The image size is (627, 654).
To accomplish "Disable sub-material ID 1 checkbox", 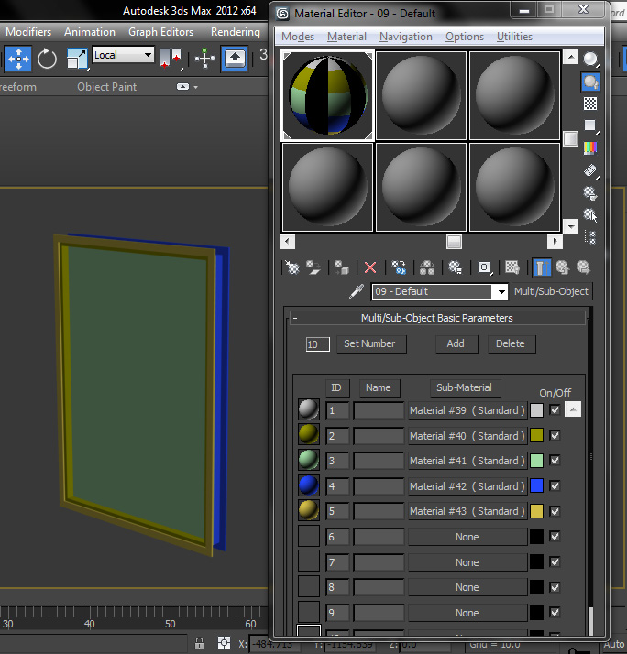I will [555, 410].
